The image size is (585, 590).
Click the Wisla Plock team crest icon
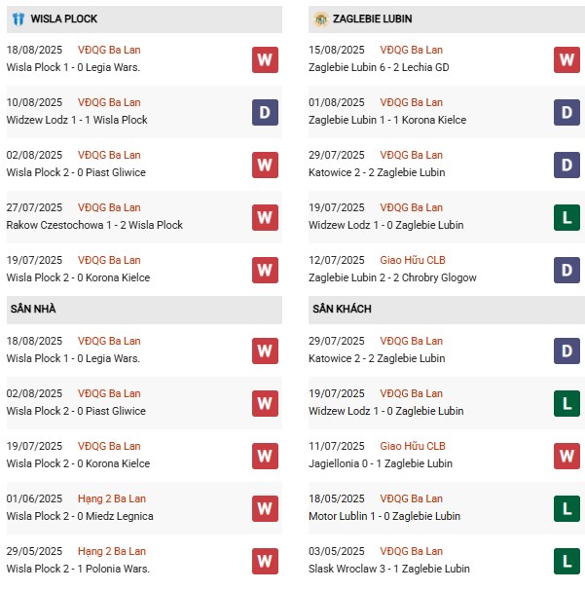point(18,18)
